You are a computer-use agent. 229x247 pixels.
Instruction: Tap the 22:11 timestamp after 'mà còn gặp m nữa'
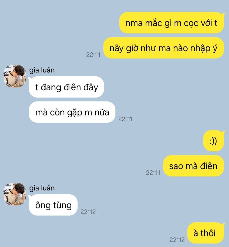125,119
